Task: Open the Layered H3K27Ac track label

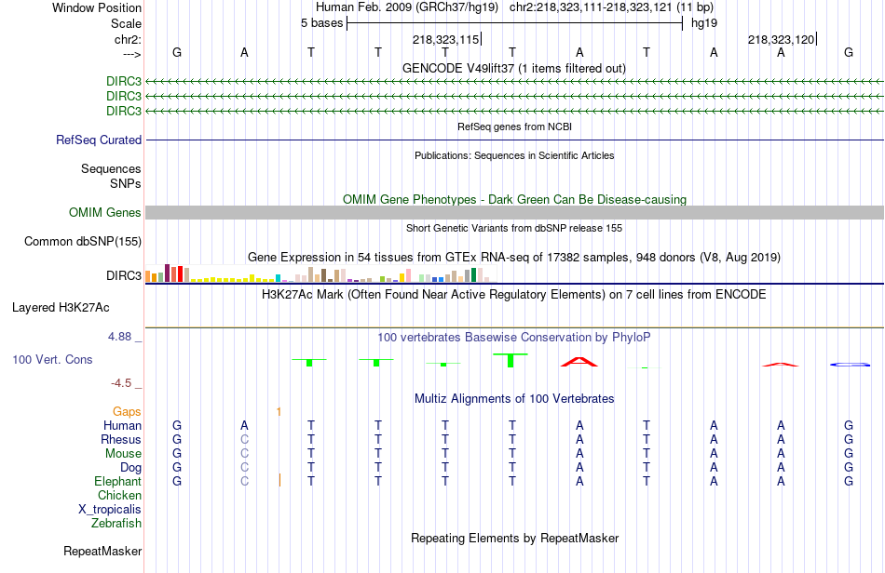Action: pos(61,308)
